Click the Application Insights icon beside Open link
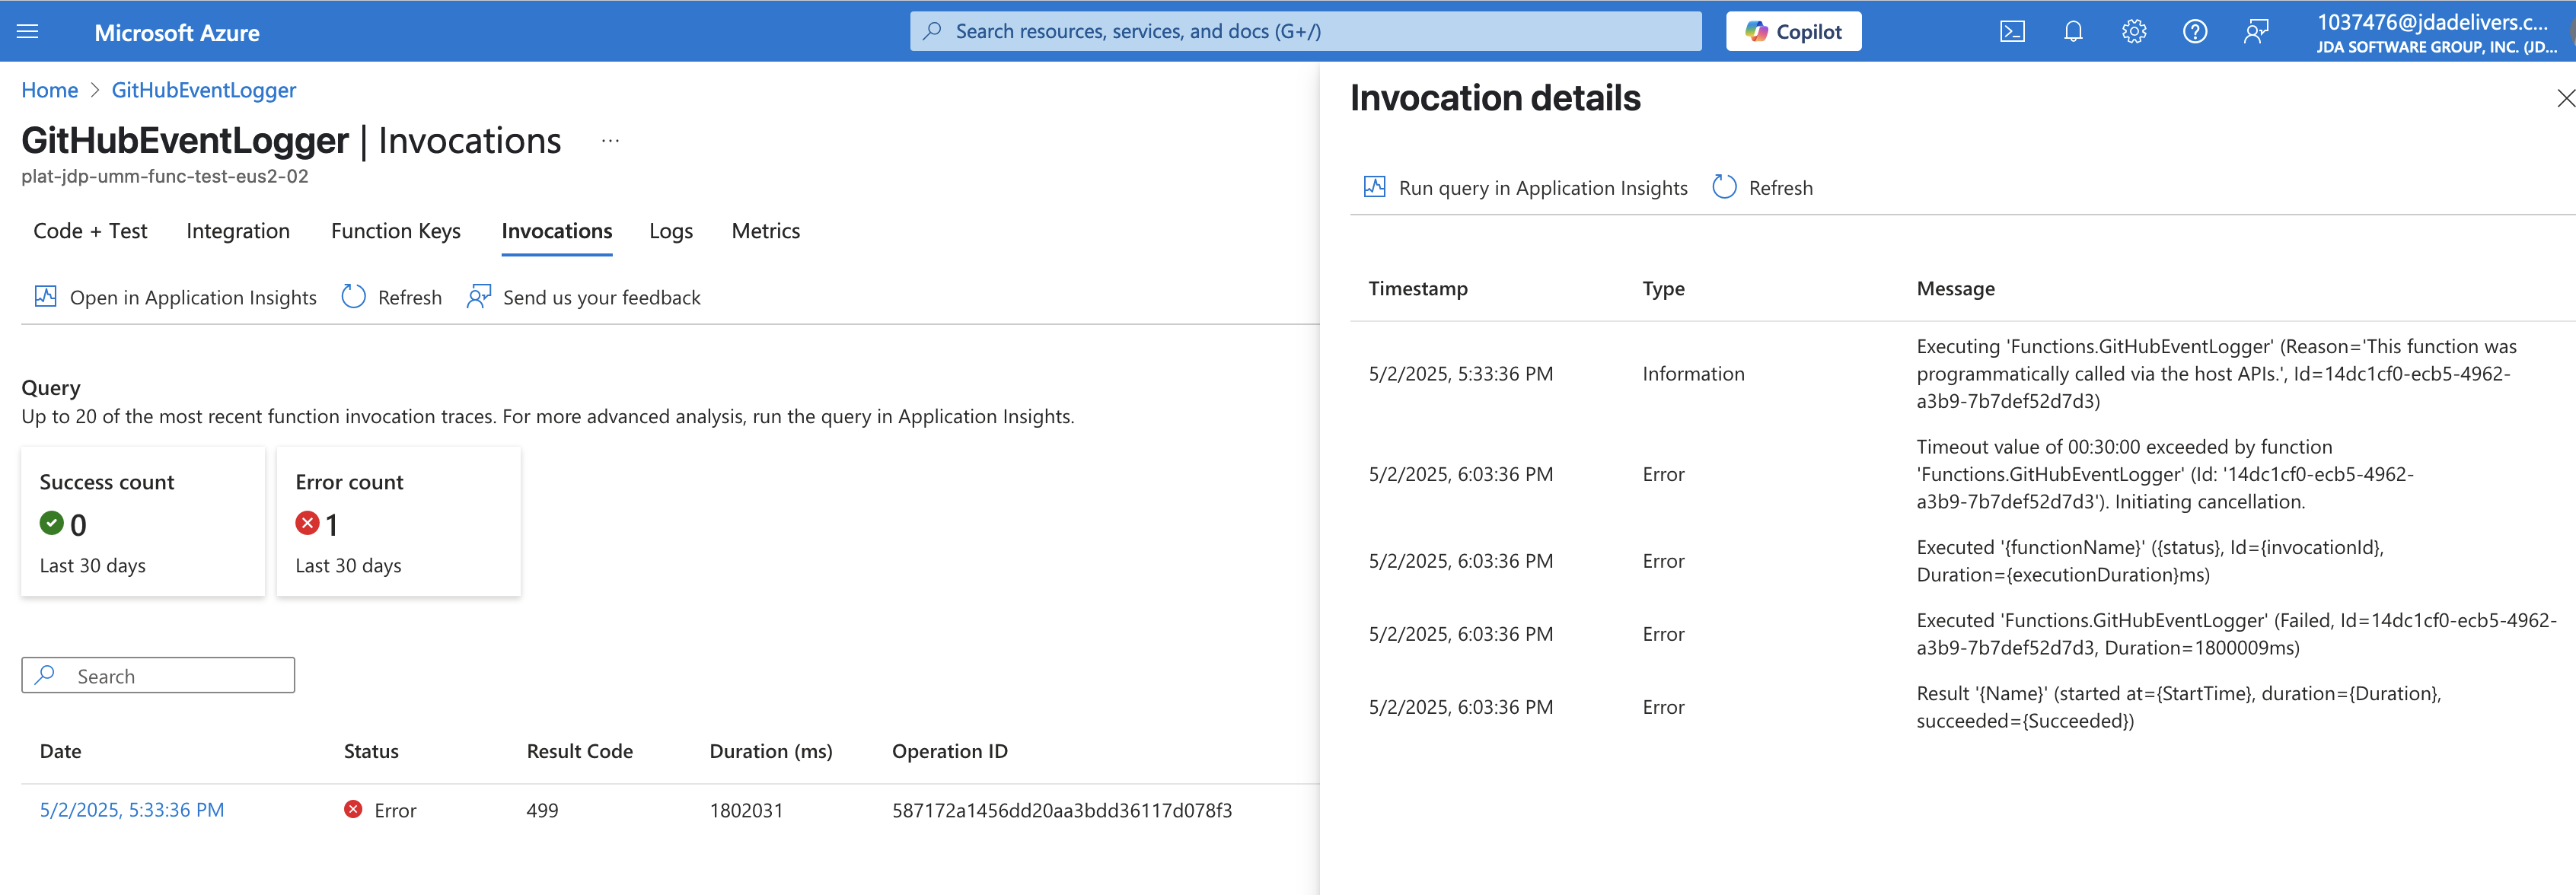 pyautogui.click(x=44, y=296)
